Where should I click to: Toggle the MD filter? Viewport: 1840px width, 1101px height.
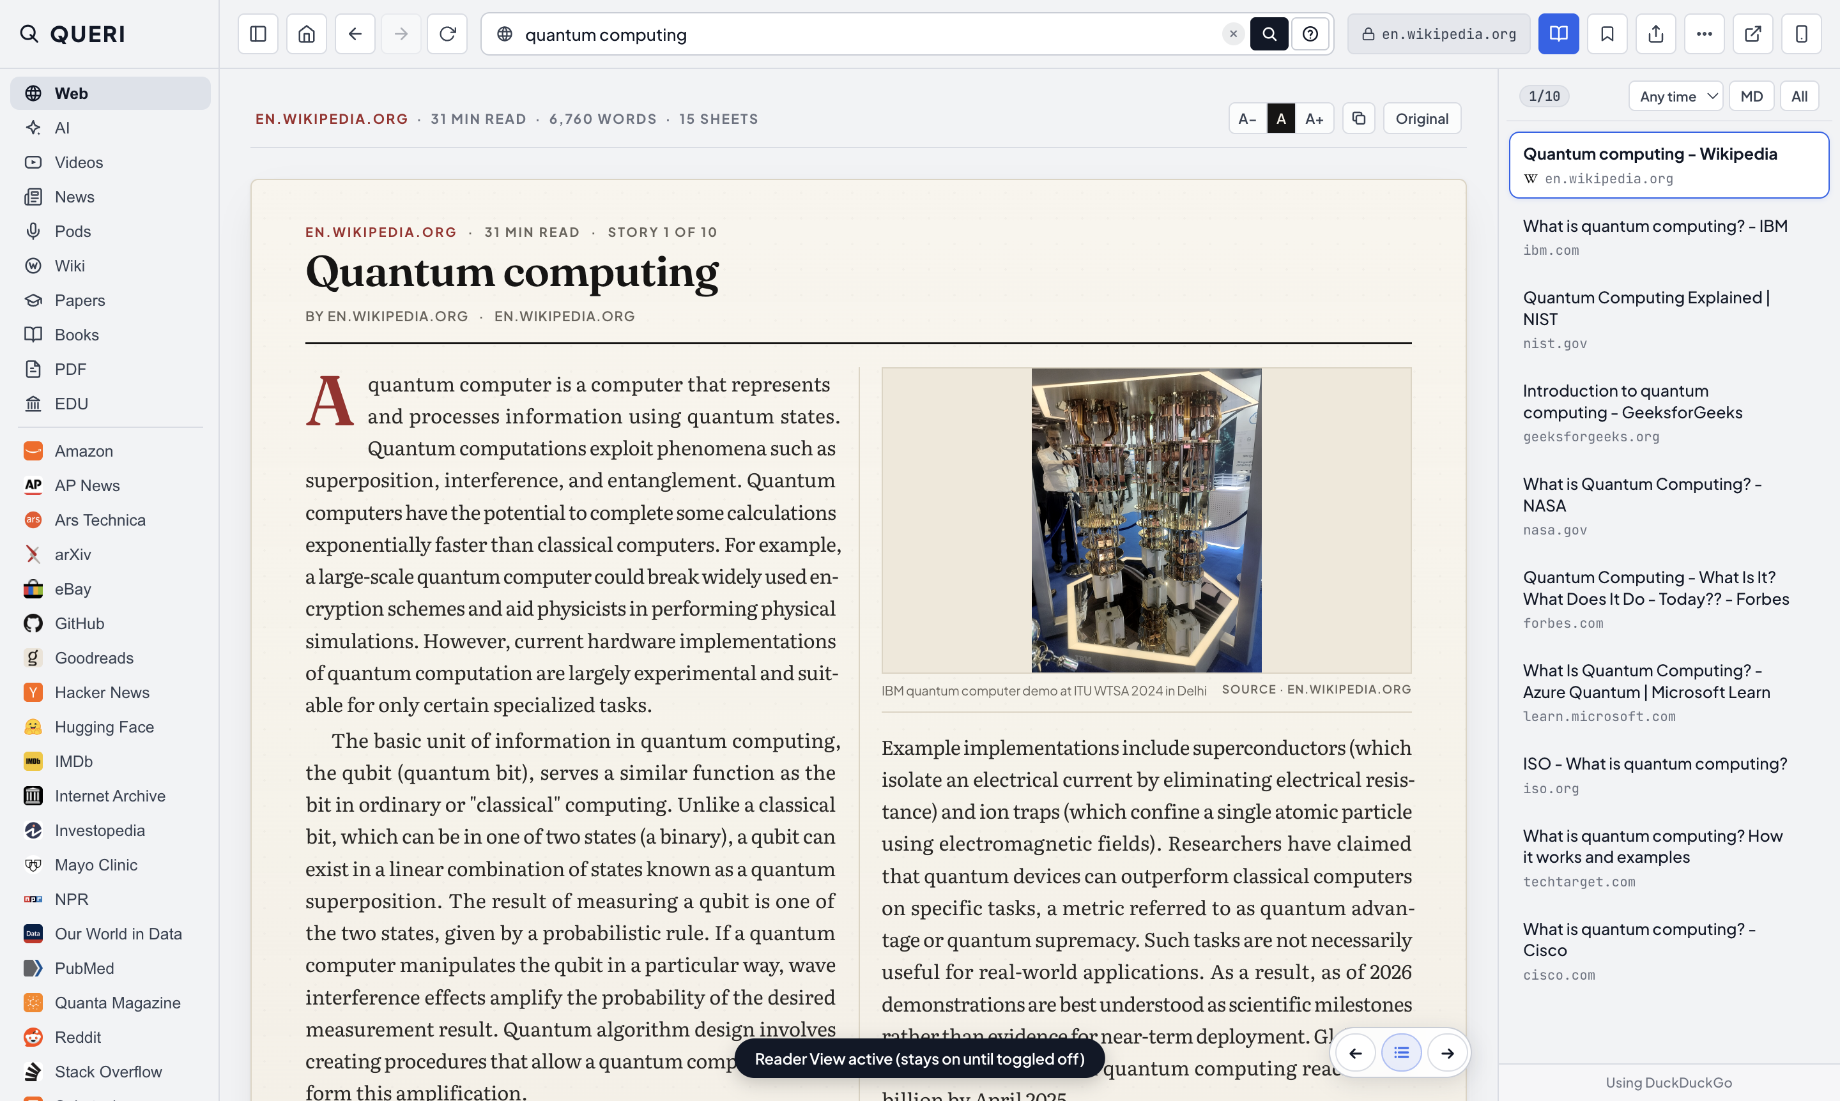(1751, 96)
